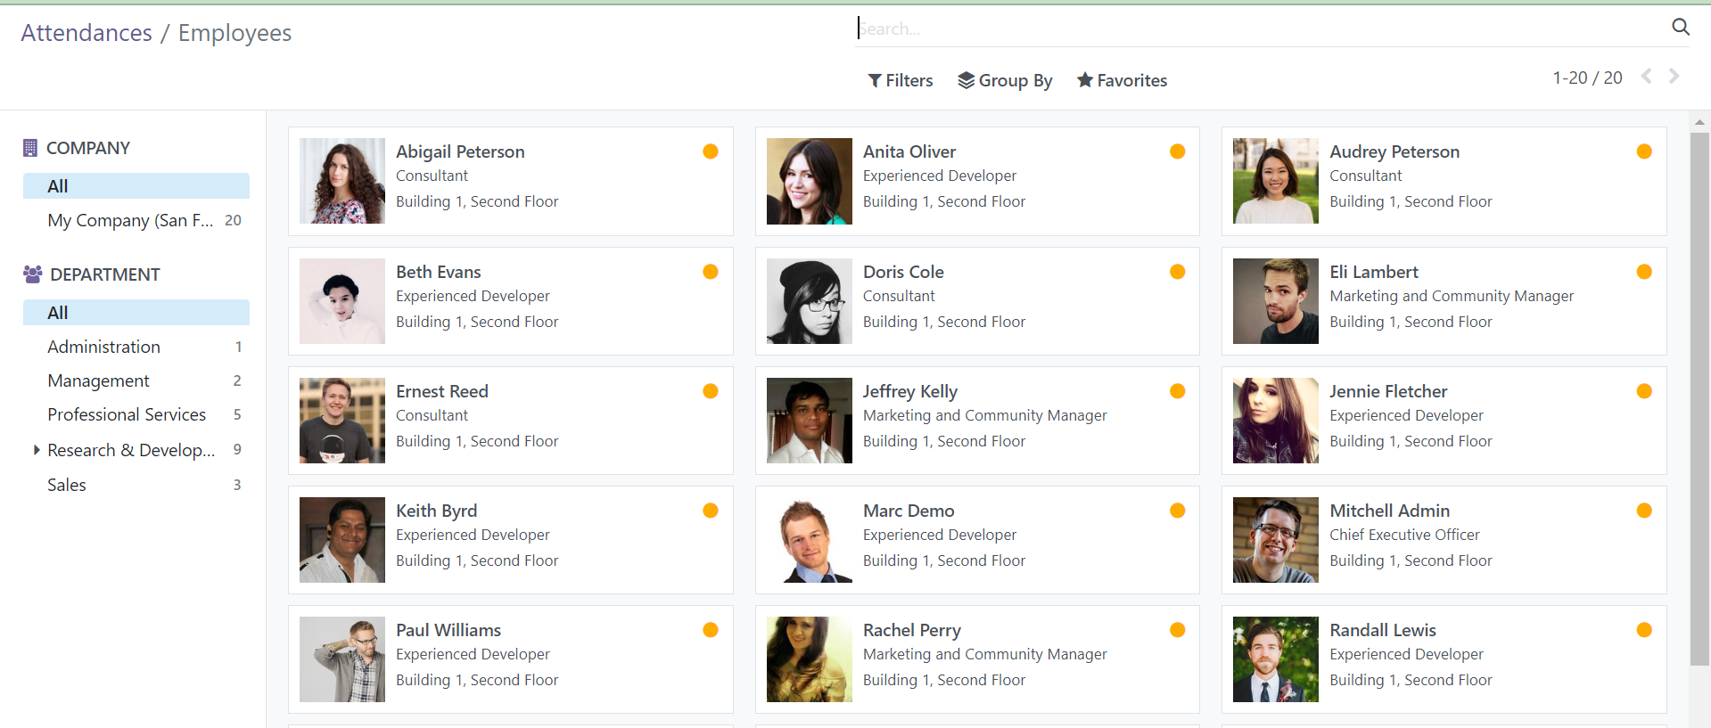Focus the search input field
Image resolution: width=1711 pixels, height=728 pixels.
1248,29
